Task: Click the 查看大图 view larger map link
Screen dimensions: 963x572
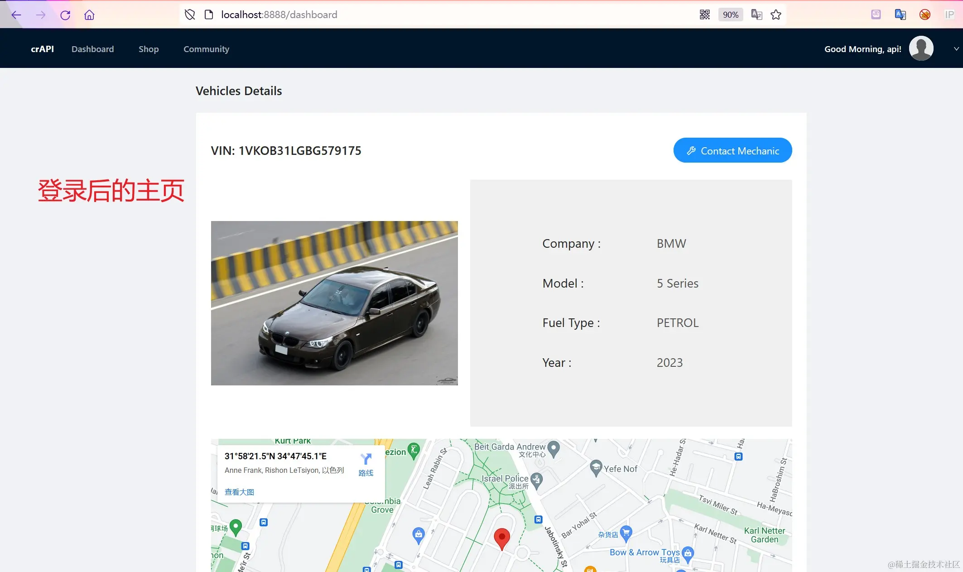Action: click(x=239, y=492)
